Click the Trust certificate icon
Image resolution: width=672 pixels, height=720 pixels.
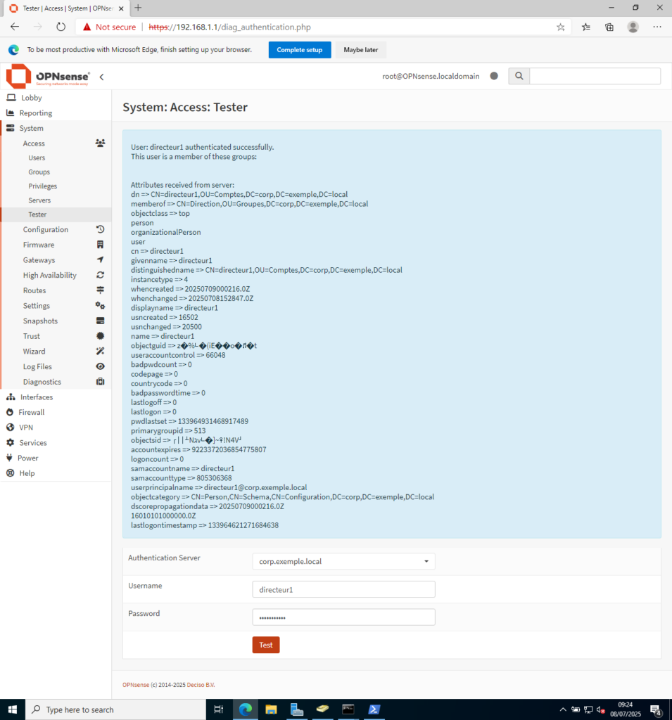[x=100, y=336]
